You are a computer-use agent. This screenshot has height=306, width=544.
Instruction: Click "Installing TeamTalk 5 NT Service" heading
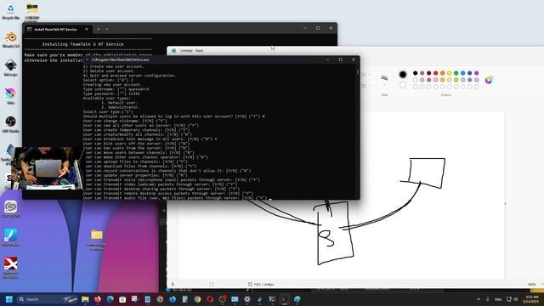pos(82,44)
